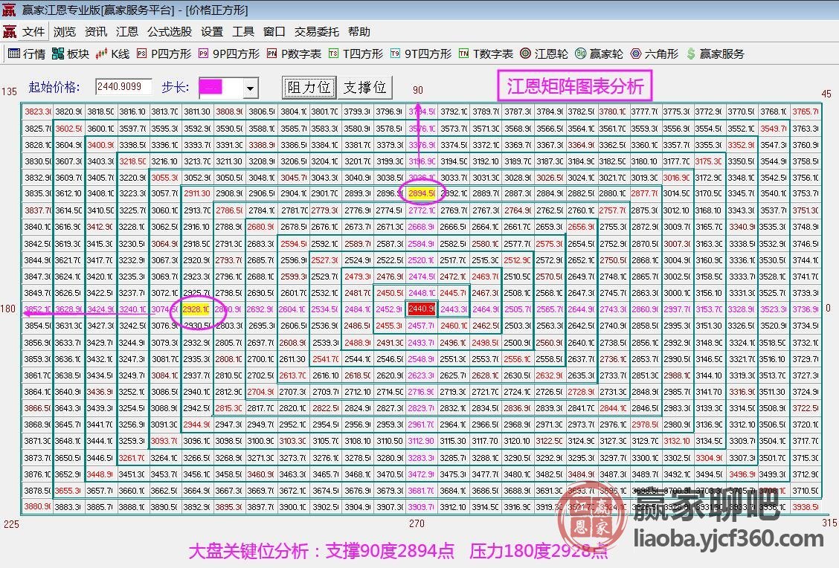
Task: Open the 江恩 menu
Action: [126, 31]
